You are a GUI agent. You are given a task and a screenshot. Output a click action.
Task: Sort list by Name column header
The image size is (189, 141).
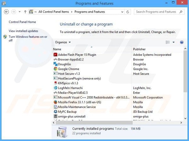pyautogui.click(x=57, y=49)
